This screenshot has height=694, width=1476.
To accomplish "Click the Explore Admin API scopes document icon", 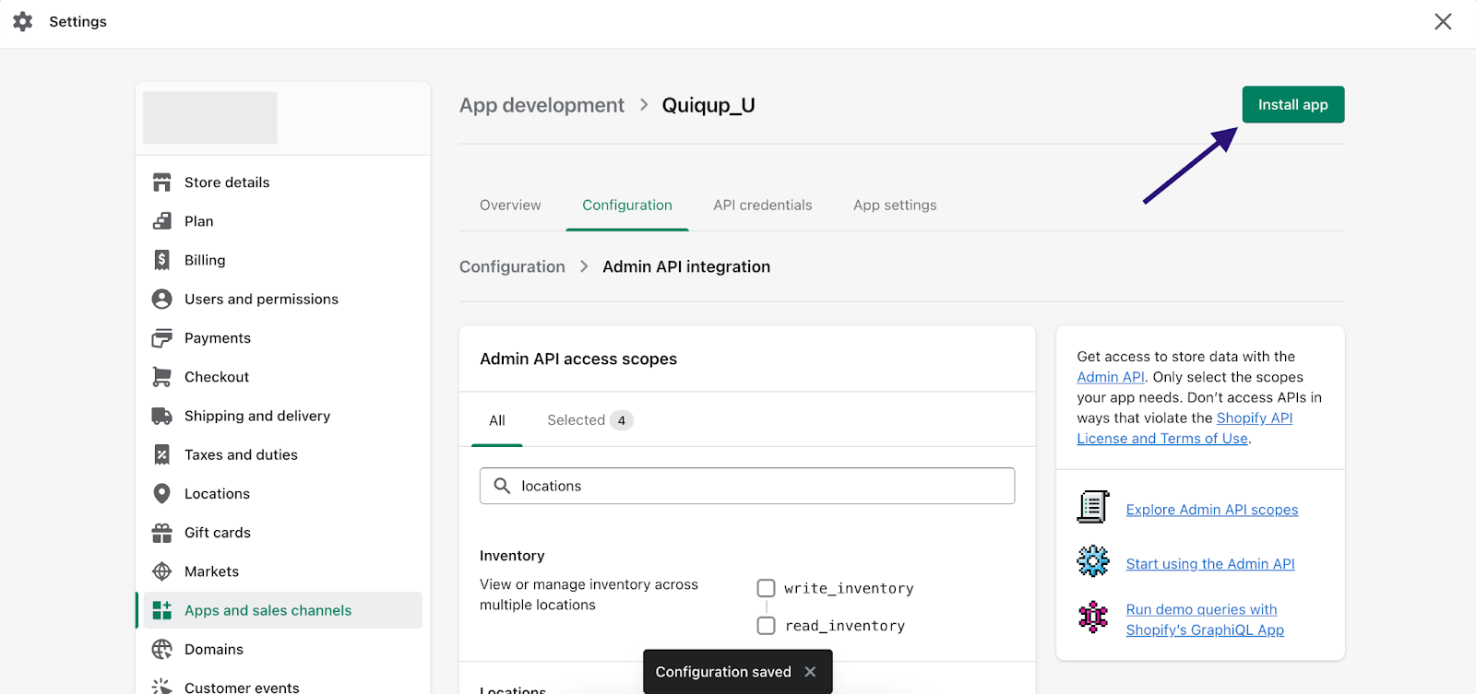I will click(x=1093, y=507).
